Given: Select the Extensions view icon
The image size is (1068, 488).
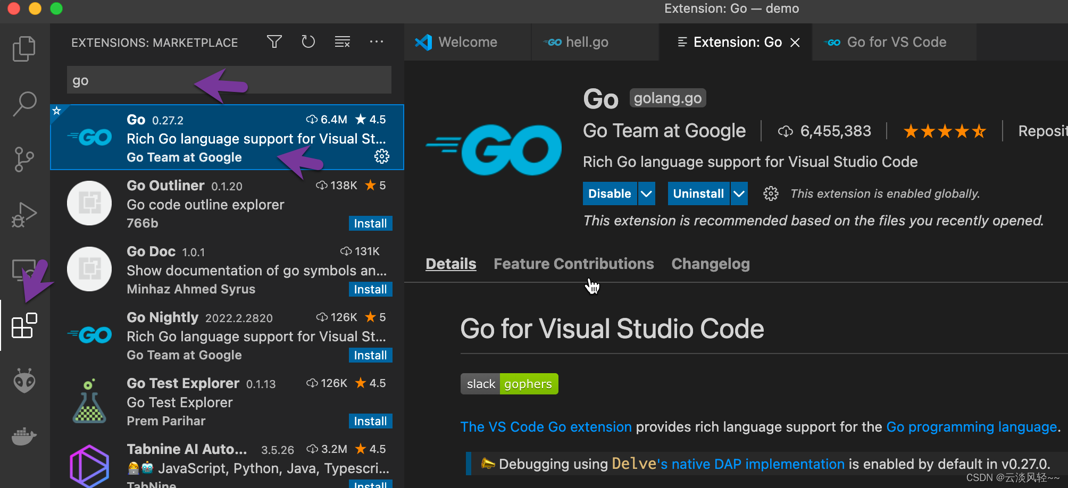Looking at the screenshot, I should click(24, 325).
